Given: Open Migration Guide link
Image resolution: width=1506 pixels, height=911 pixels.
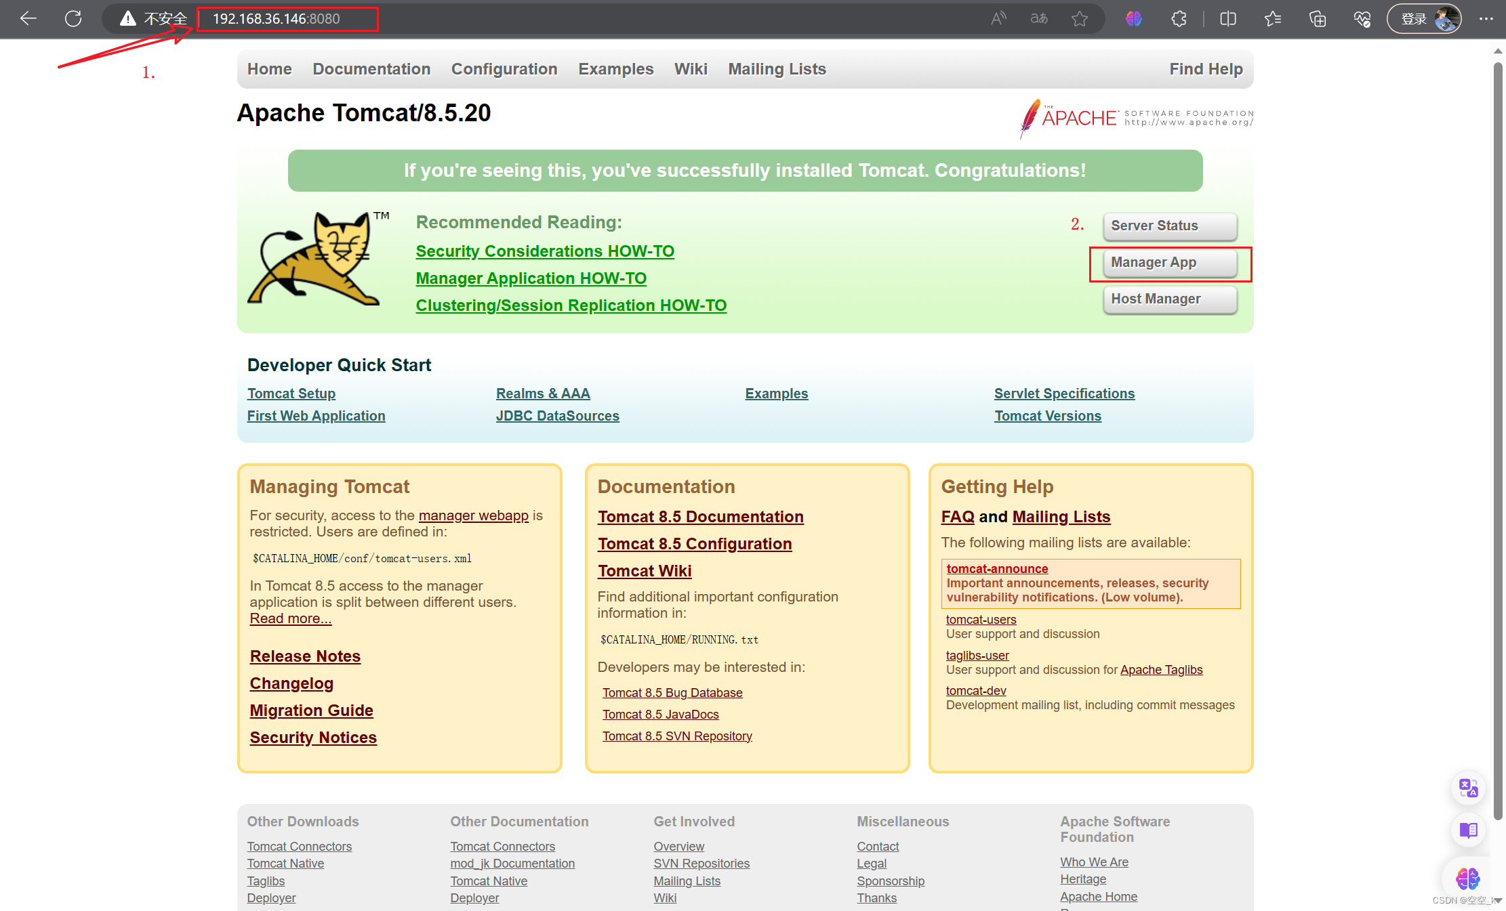Looking at the screenshot, I should click(311, 711).
